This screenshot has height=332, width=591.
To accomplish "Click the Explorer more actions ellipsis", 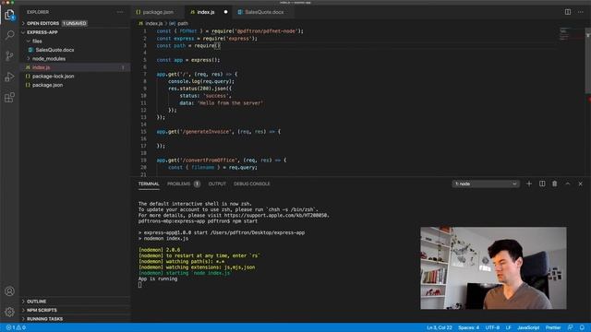I will click(120, 12).
